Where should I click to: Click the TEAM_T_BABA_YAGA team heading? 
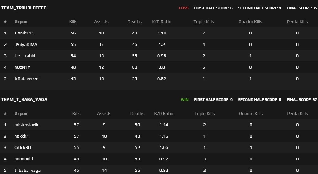pos(24,100)
